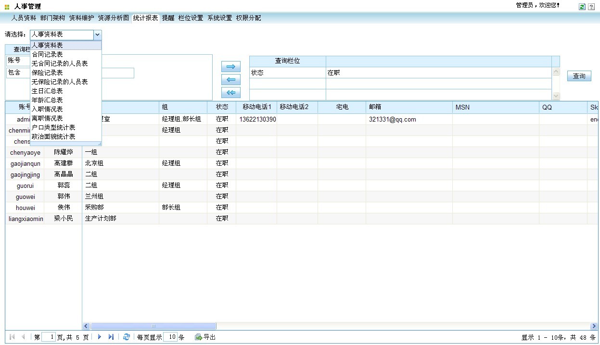Click the remove-condition left arrow button
The image size is (600, 345).
click(230, 80)
